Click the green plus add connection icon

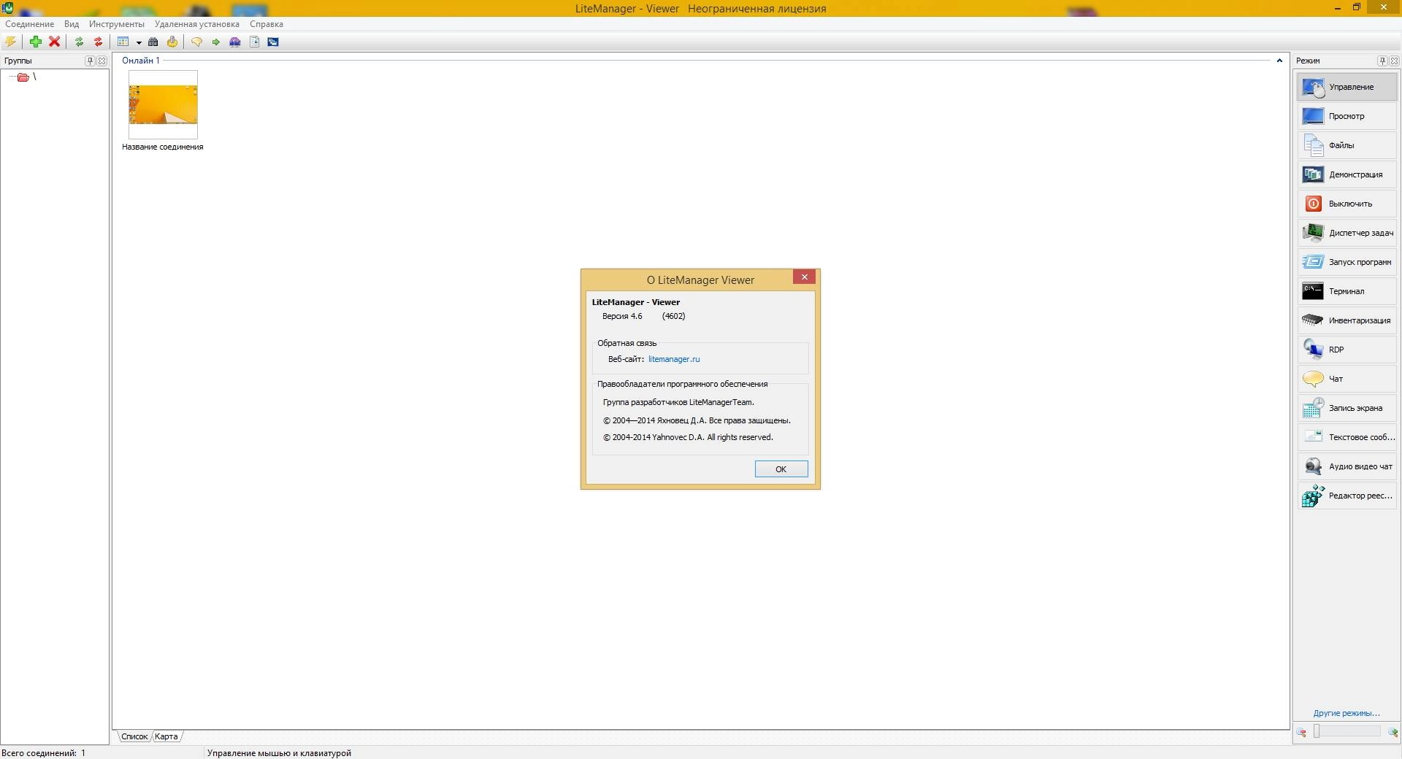tap(35, 42)
